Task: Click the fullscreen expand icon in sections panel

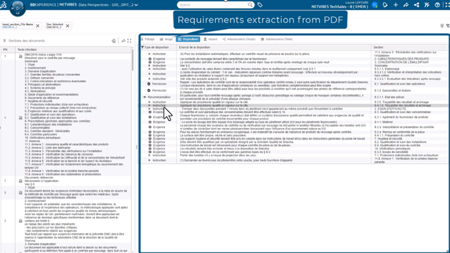Action: tap(129, 41)
